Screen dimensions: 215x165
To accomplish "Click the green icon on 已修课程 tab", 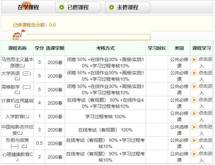I will 61,7.
